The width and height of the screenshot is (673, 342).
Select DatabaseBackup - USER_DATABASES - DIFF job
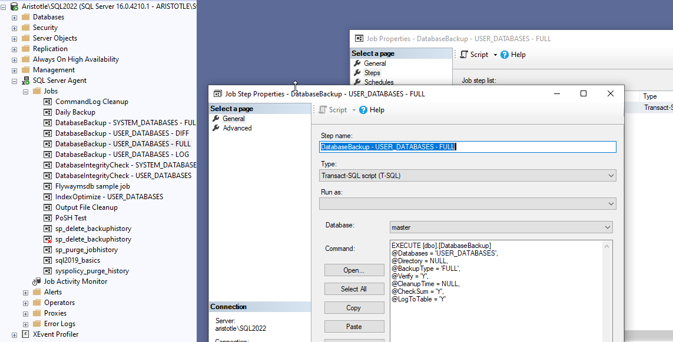(x=122, y=133)
